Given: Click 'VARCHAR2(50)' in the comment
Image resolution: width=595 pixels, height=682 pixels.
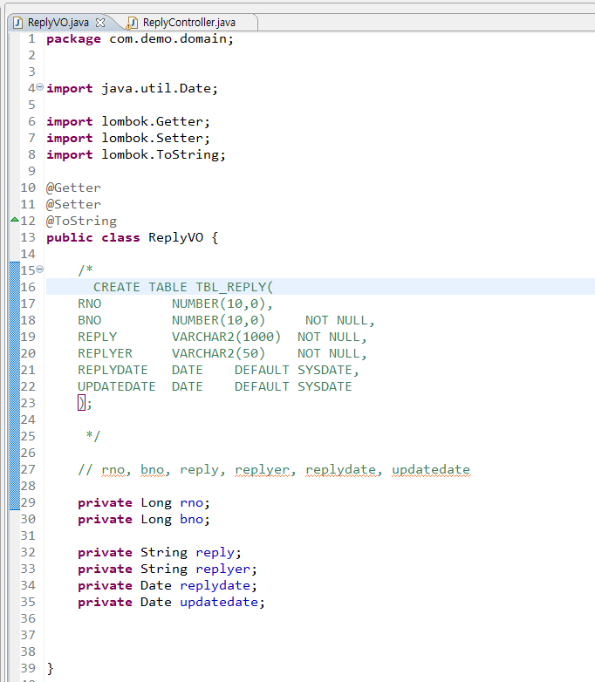Looking at the screenshot, I should pyautogui.click(x=218, y=353).
